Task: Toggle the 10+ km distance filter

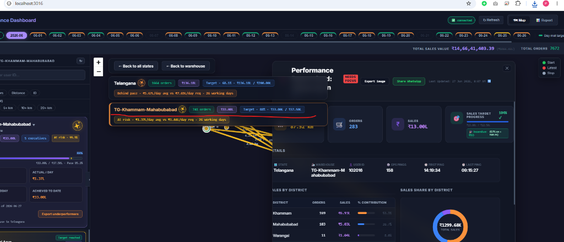Action: pyautogui.click(x=26, y=108)
